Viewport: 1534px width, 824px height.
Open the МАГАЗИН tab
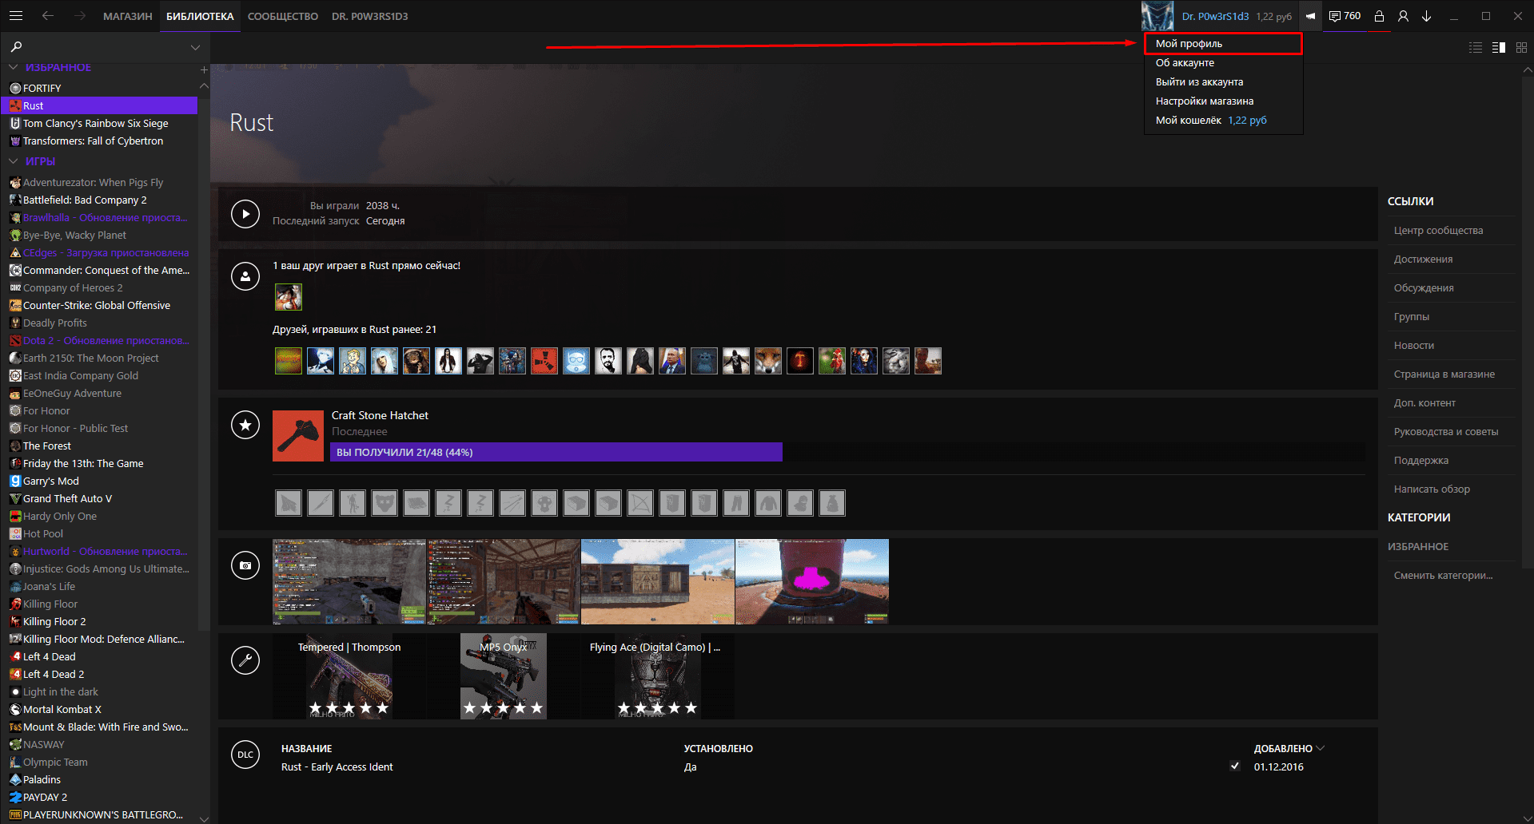click(x=128, y=16)
